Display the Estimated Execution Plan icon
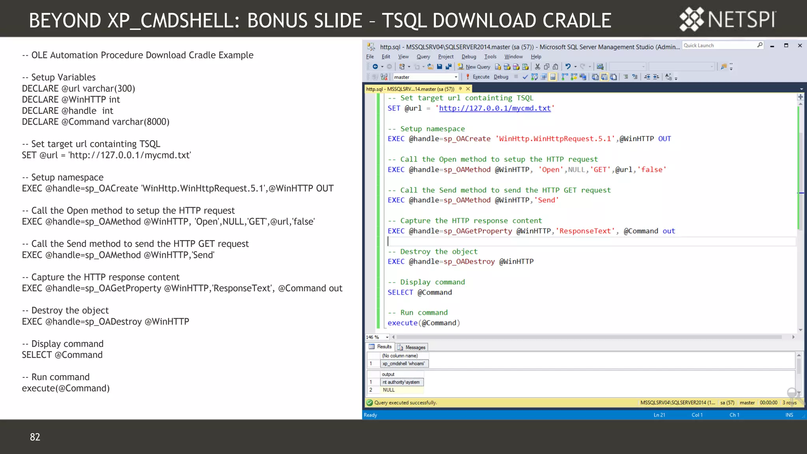Screen dimensions: 807x454 [534, 77]
